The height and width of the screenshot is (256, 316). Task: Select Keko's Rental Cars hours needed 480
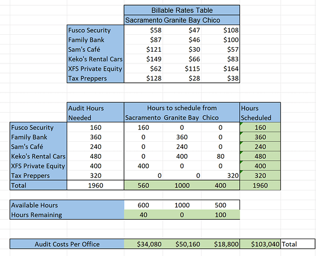95,156
